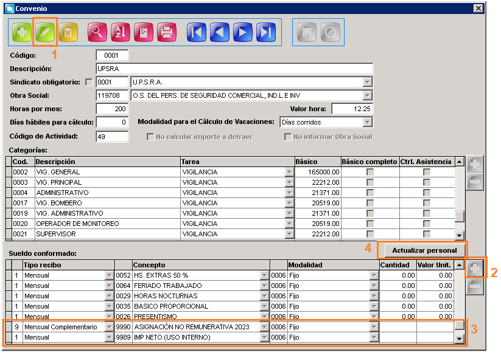Click Obra Social code field 119708
The width and height of the screenshot is (501, 353).
(x=112, y=95)
